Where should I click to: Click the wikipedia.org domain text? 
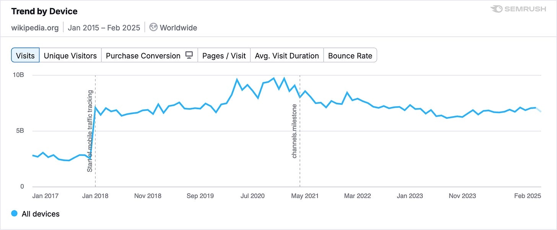pyautogui.click(x=35, y=28)
